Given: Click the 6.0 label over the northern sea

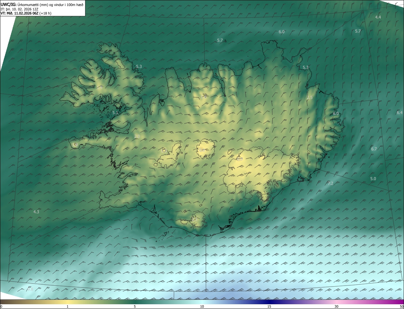Looking at the screenshot, I should coord(282,32).
